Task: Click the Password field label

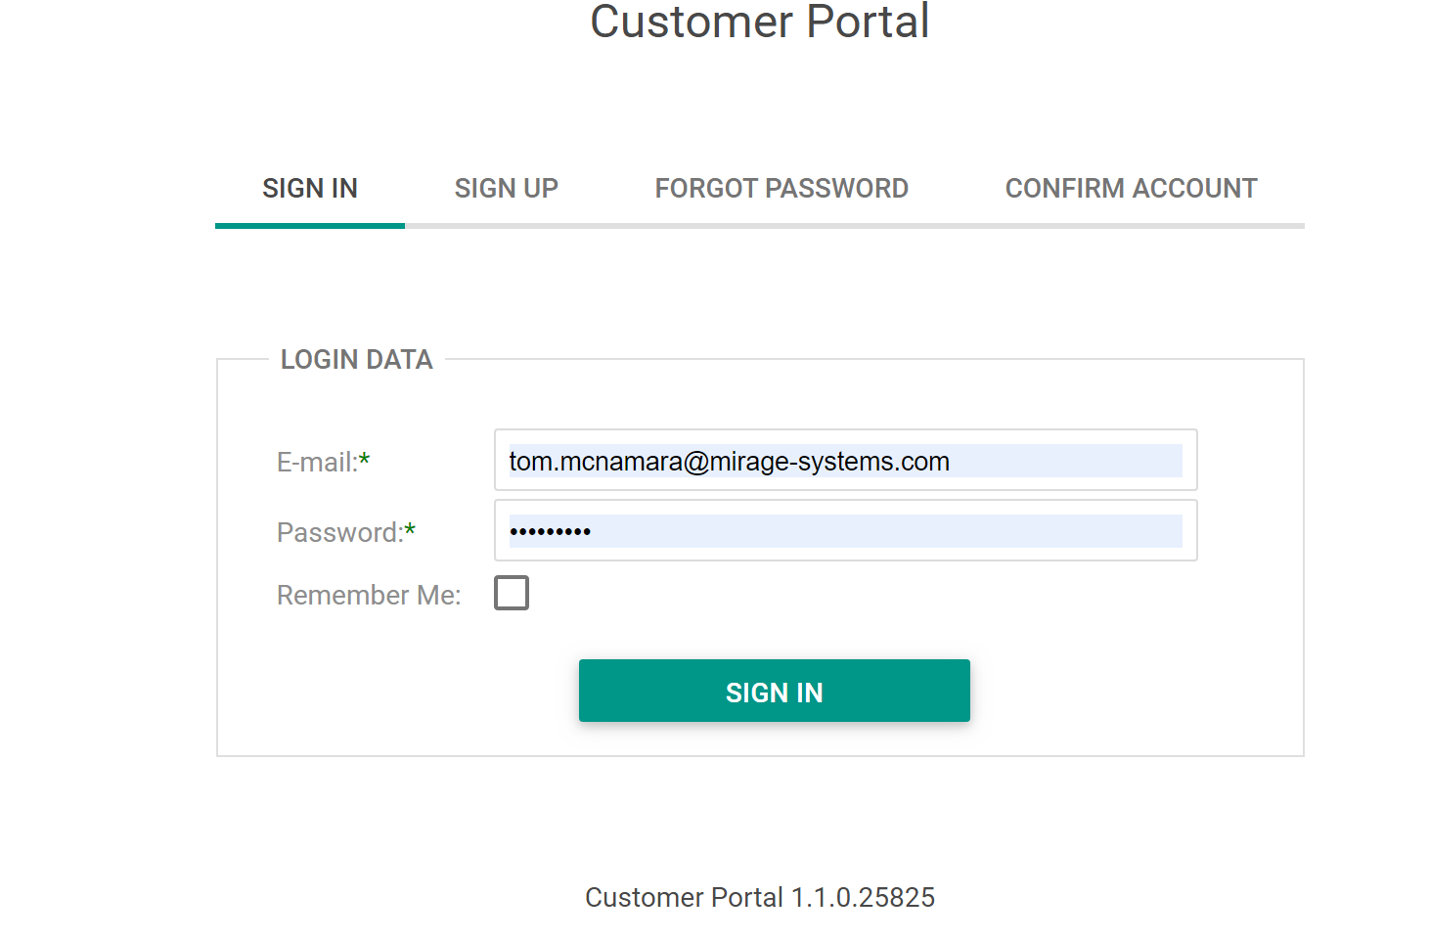Action: click(338, 532)
